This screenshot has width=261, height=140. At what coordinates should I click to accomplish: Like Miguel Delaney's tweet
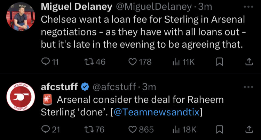click(x=140, y=62)
